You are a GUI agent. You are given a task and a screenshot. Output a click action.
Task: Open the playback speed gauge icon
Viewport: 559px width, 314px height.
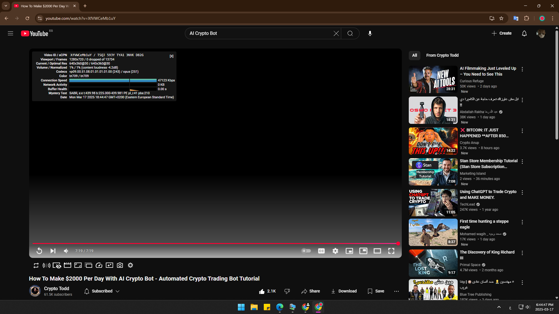(99, 265)
